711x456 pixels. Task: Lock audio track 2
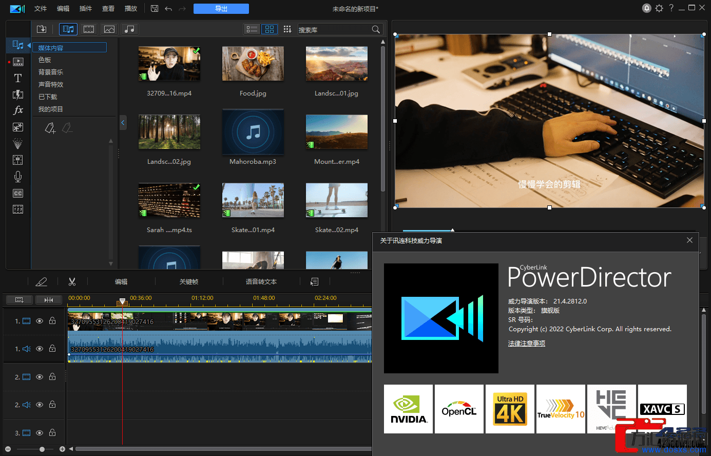(52, 404)
